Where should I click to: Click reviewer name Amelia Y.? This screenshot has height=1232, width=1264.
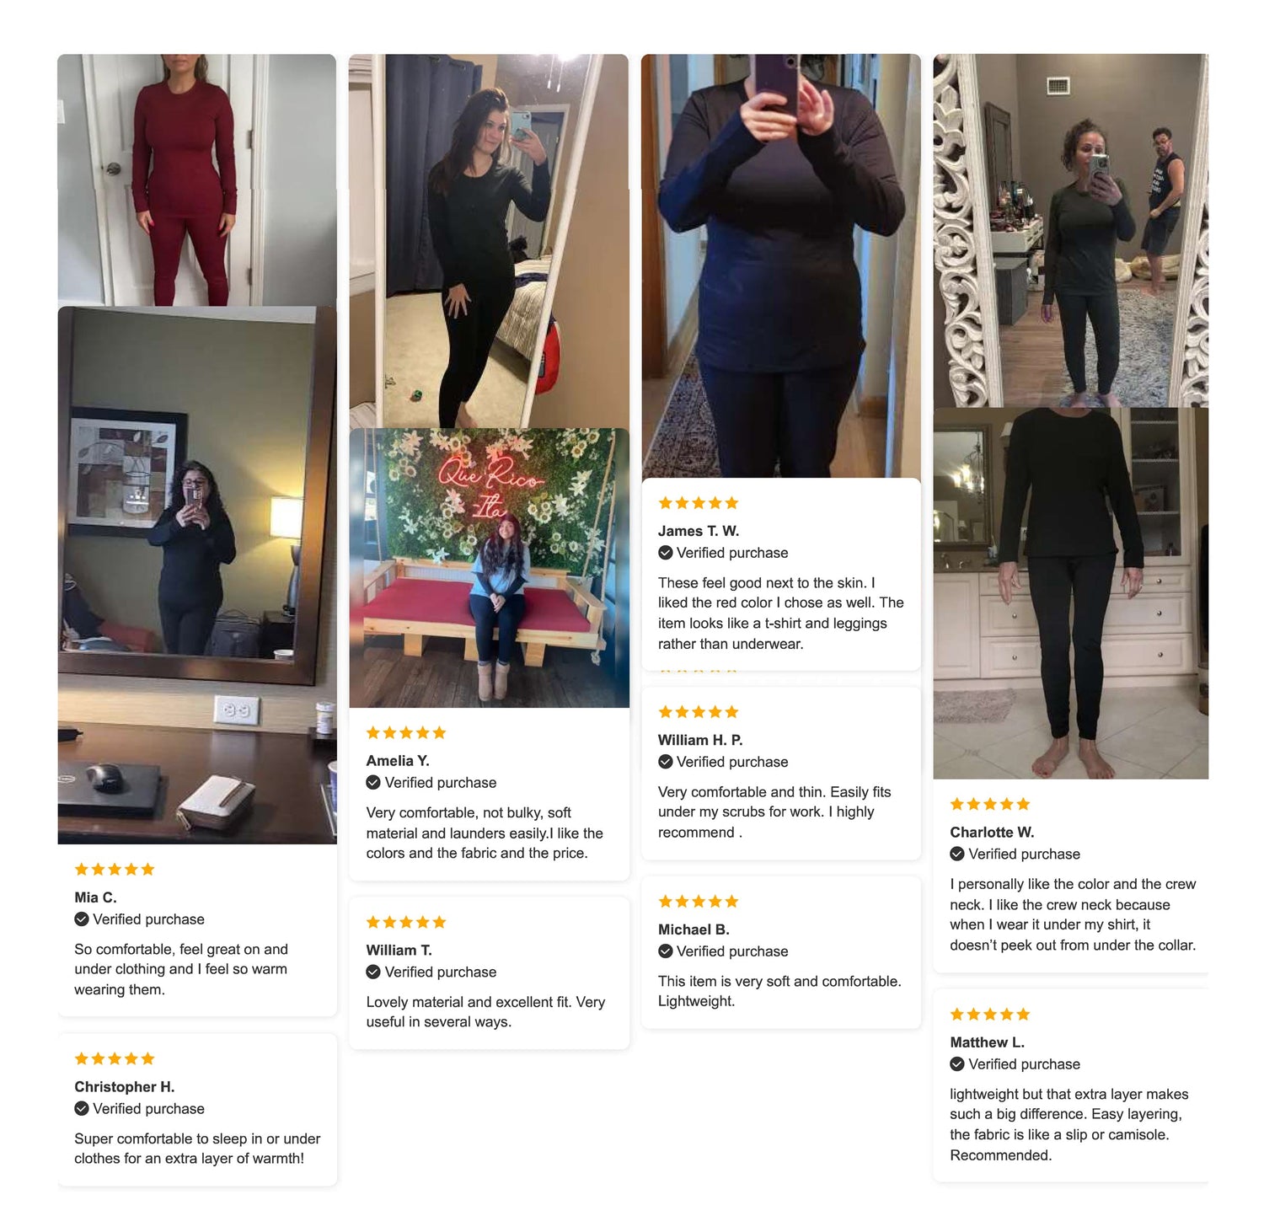point(398,760)
